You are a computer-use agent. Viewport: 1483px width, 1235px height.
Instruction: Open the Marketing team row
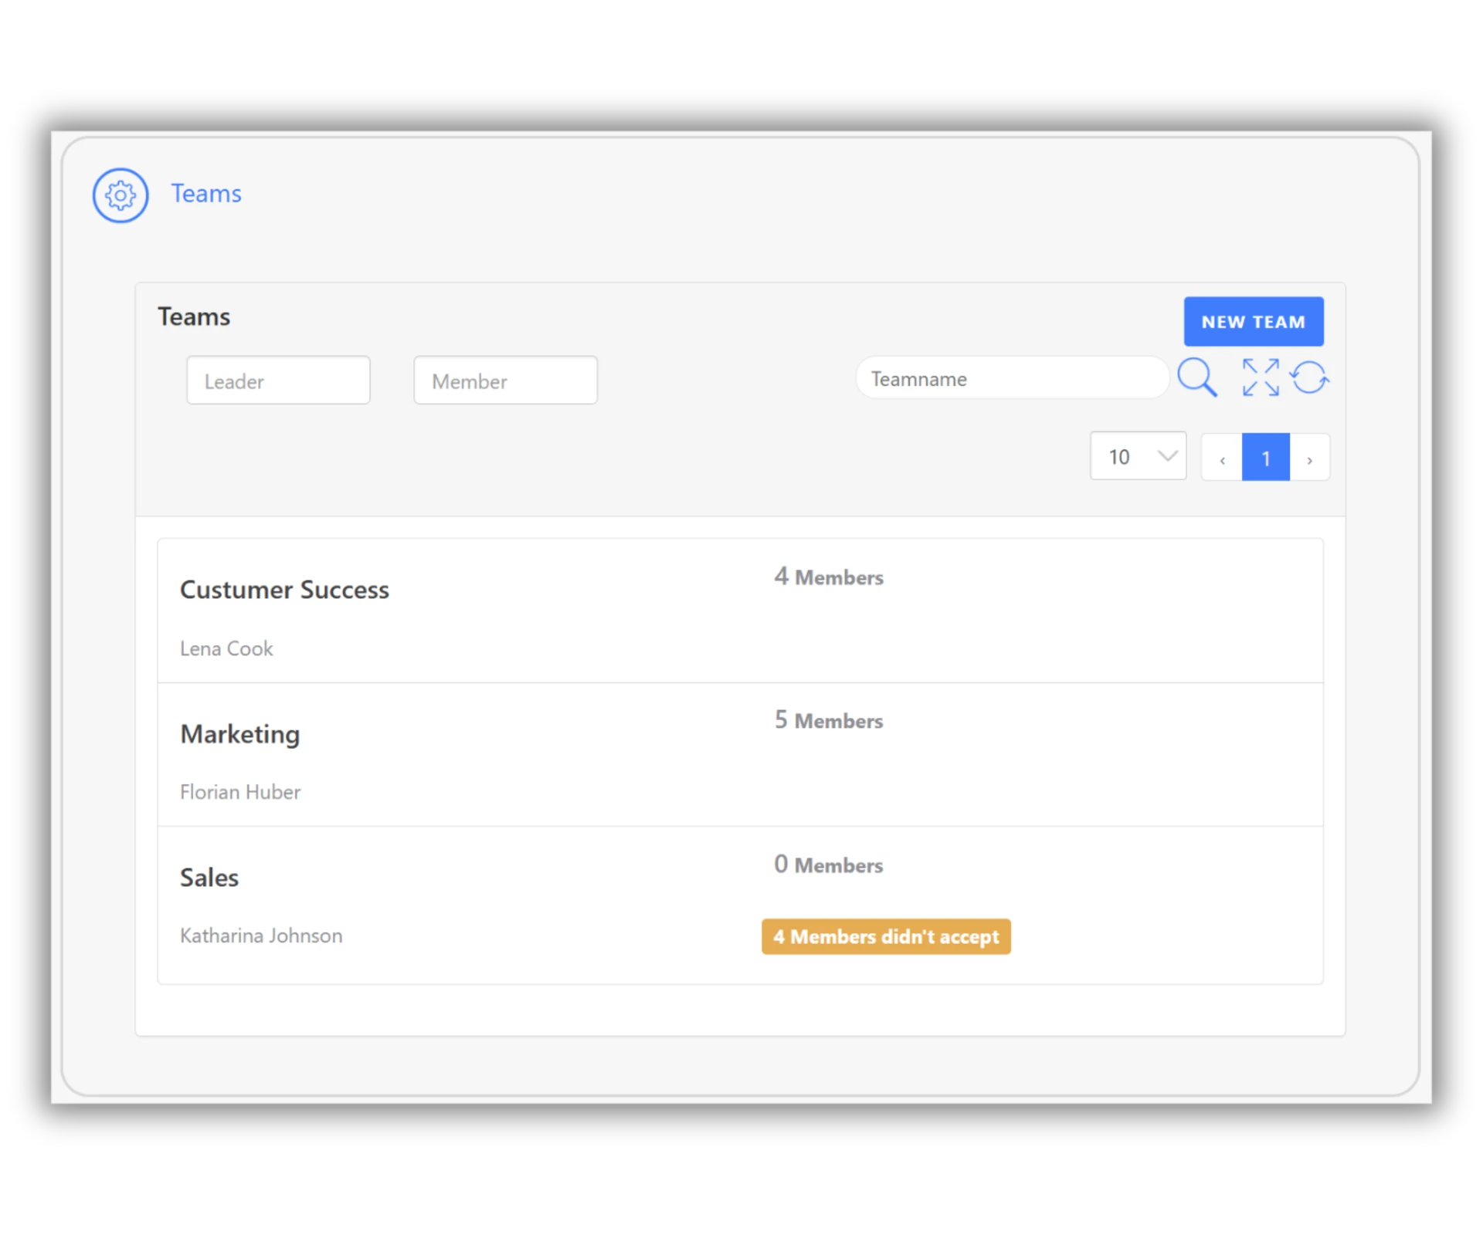(x=239, y=734)
